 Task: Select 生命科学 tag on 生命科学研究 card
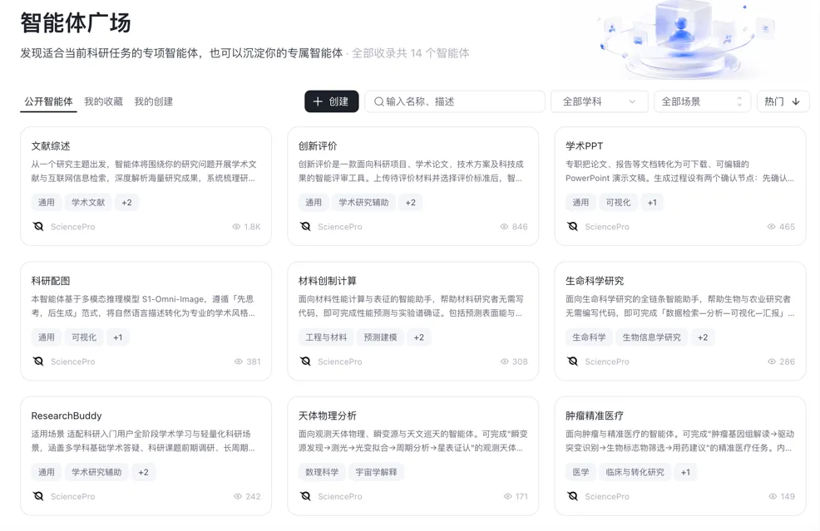coord(589,337)
